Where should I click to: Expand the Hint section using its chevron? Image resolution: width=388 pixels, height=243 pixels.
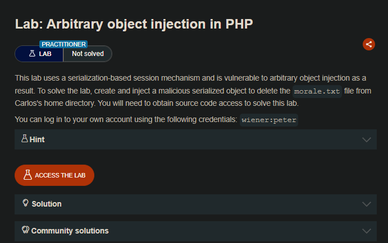(367, 139)
